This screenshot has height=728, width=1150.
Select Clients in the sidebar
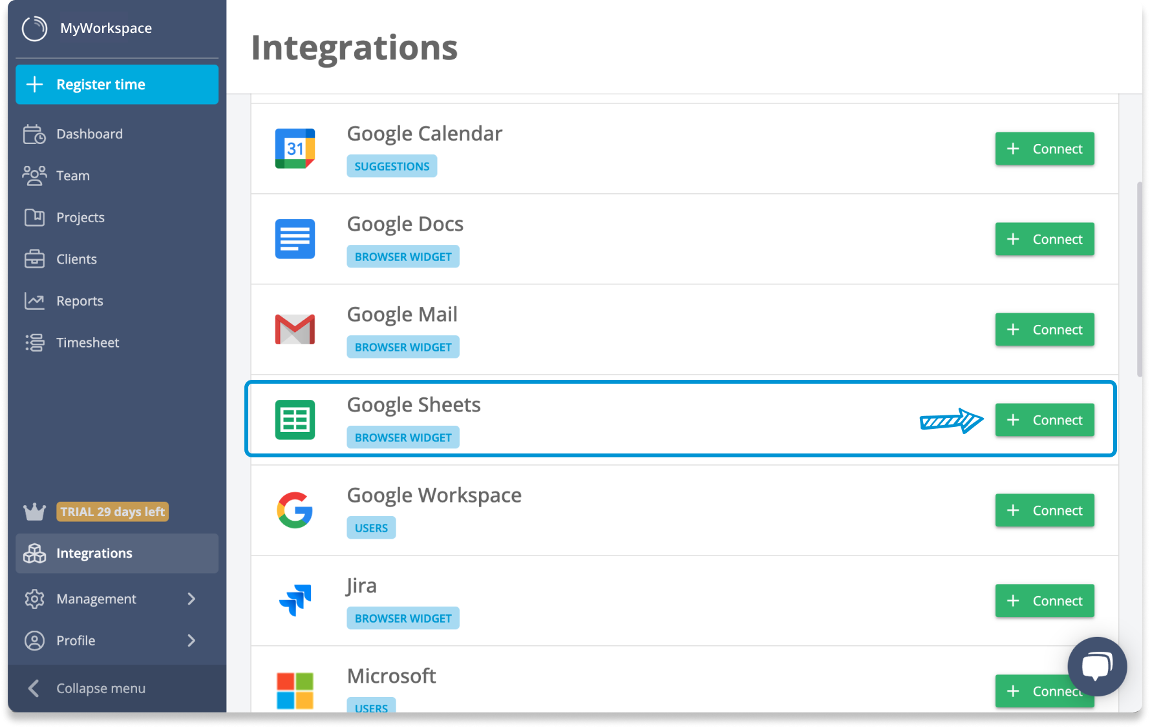coord(117,259)
